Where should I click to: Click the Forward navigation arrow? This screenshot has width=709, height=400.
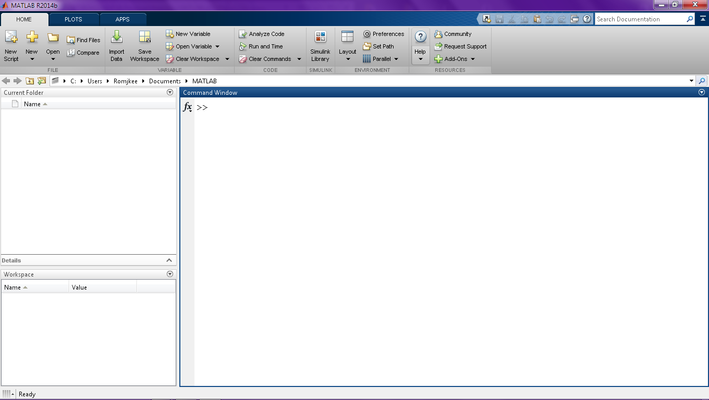(18, 81)
